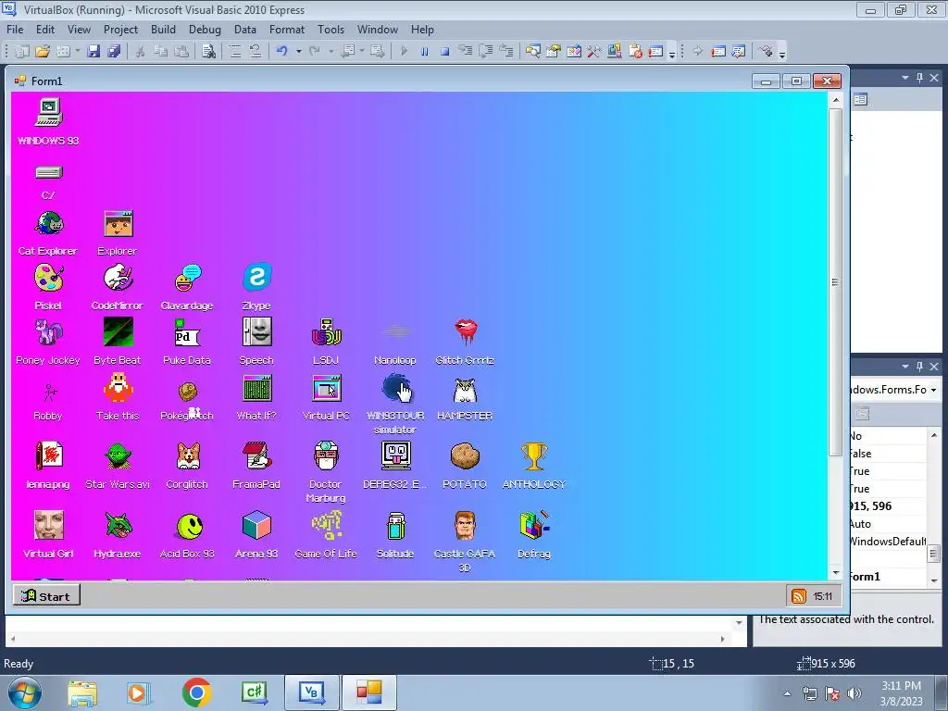Click the Save toolbar icon
948x711 pixels.
click(x=94, y=52)
